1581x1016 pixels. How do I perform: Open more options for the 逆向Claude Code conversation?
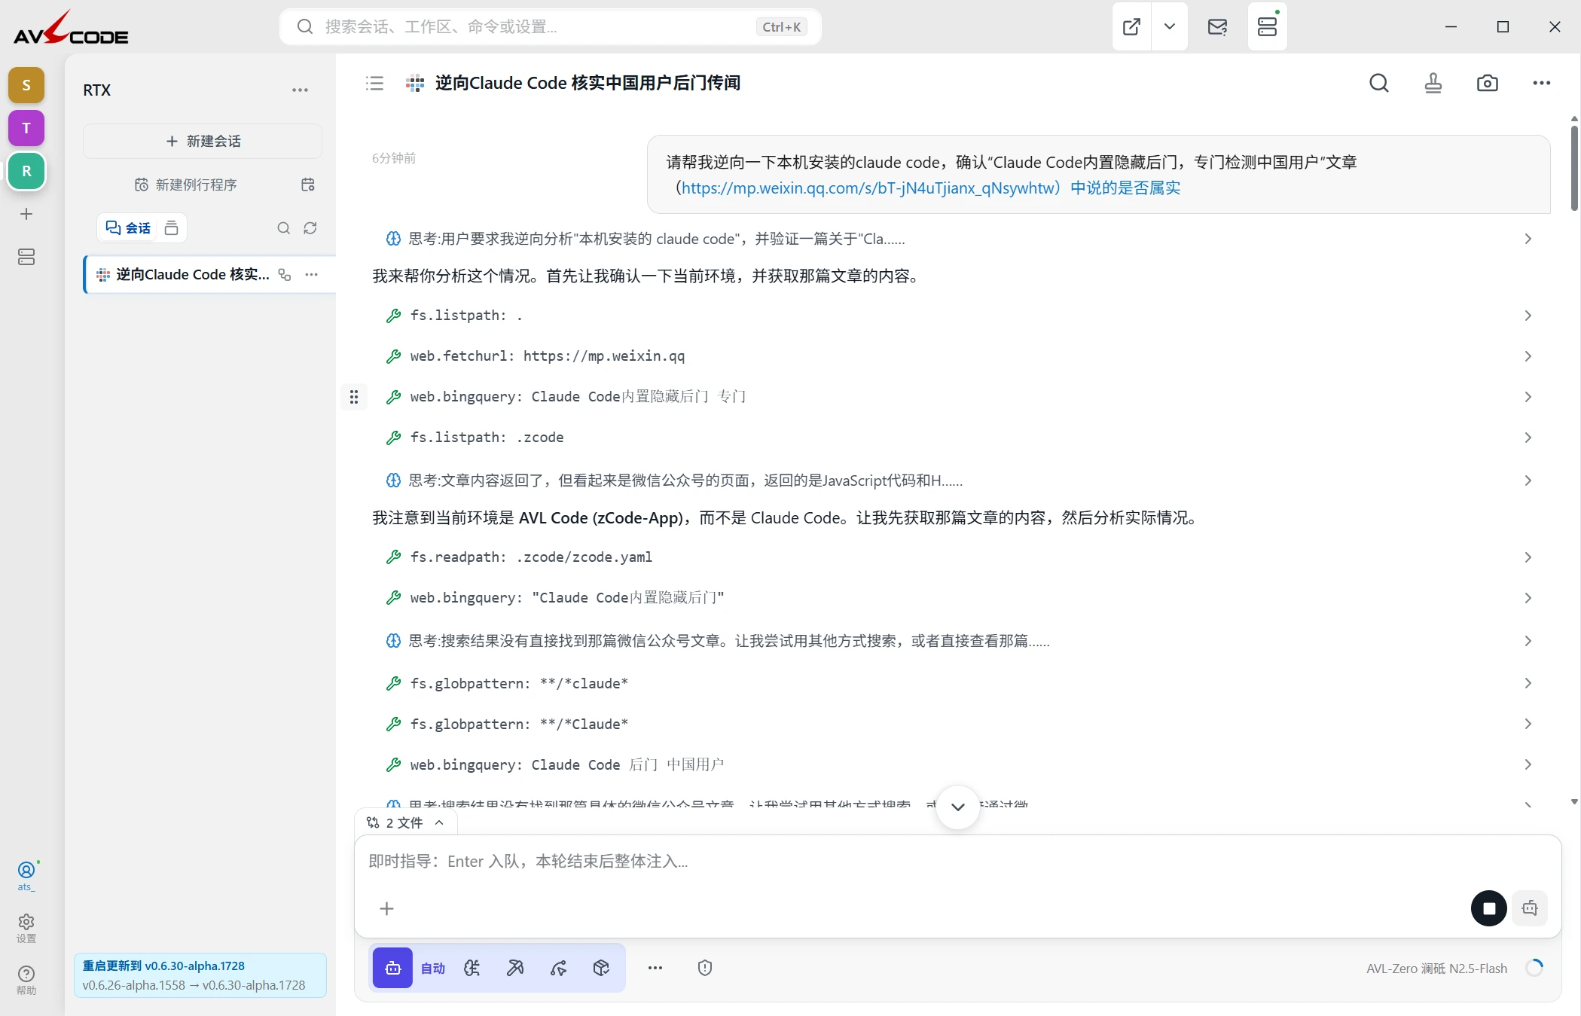pos(311,274)
